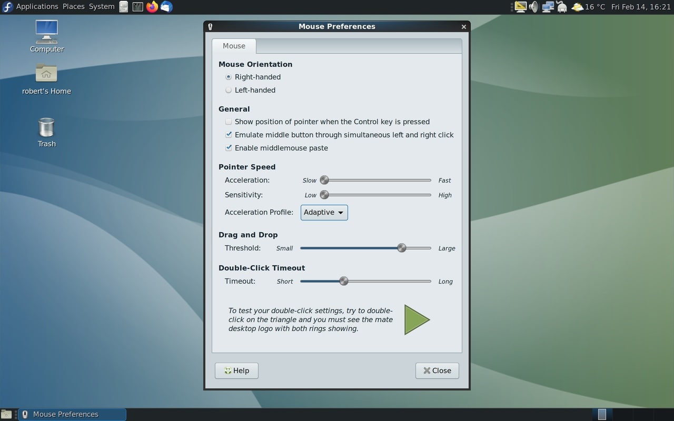
Task: Click the volume speaker icon
Action: click(x=534, y=7)
